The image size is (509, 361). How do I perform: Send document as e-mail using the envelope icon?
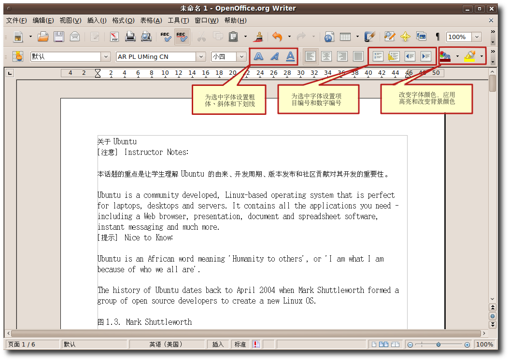[x=75, y=37]
